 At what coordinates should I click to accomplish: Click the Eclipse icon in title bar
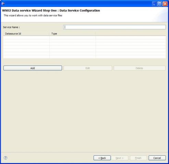coord(3,4)
